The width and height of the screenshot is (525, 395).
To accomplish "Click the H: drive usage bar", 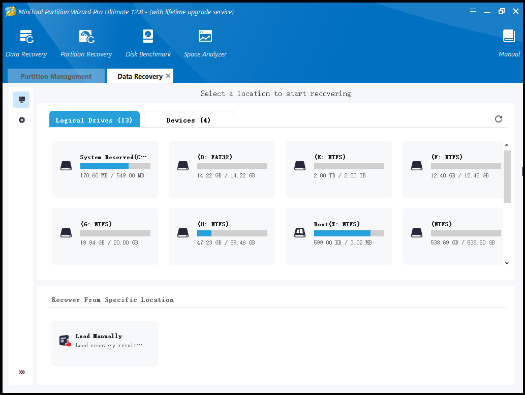I will tap(232, 233).
